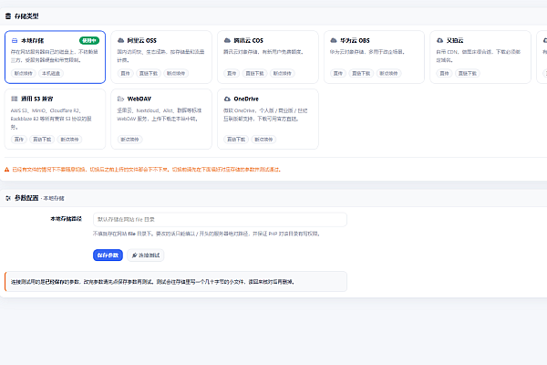Image resolution: width=547 pixels, height=365 pixels.
Task: Click 直传 tag on 华为云 OBS card
Action: tap(338, 73)
